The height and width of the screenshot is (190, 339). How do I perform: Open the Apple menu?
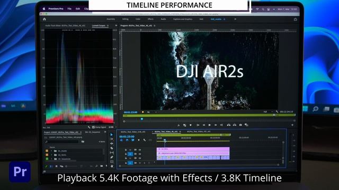[x=44, y=8]
